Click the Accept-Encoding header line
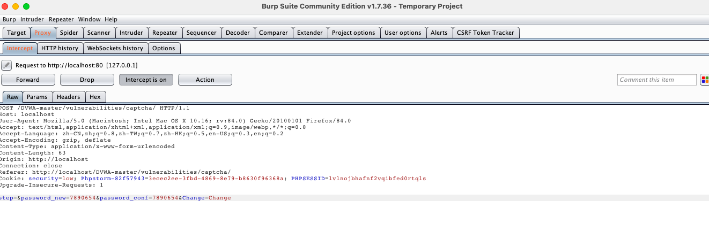Viewport: 709px width, 239px height. click(55, 140)
